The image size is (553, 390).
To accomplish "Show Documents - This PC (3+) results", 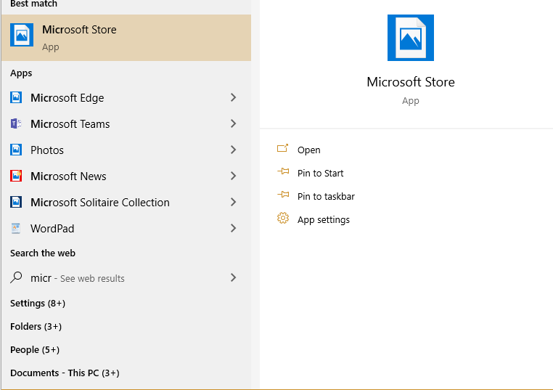I will click(x=65, y=373).
